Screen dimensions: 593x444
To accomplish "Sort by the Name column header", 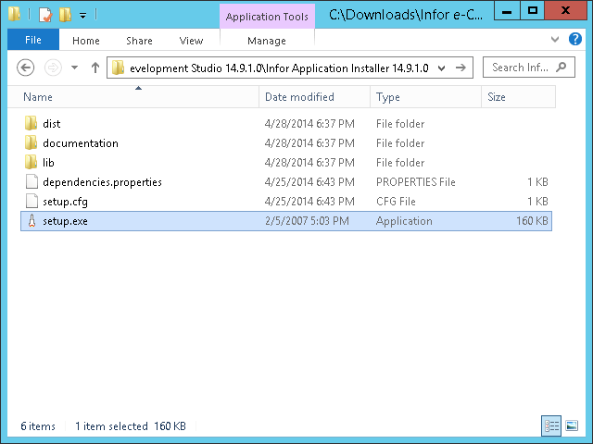I will click(38, 97).
